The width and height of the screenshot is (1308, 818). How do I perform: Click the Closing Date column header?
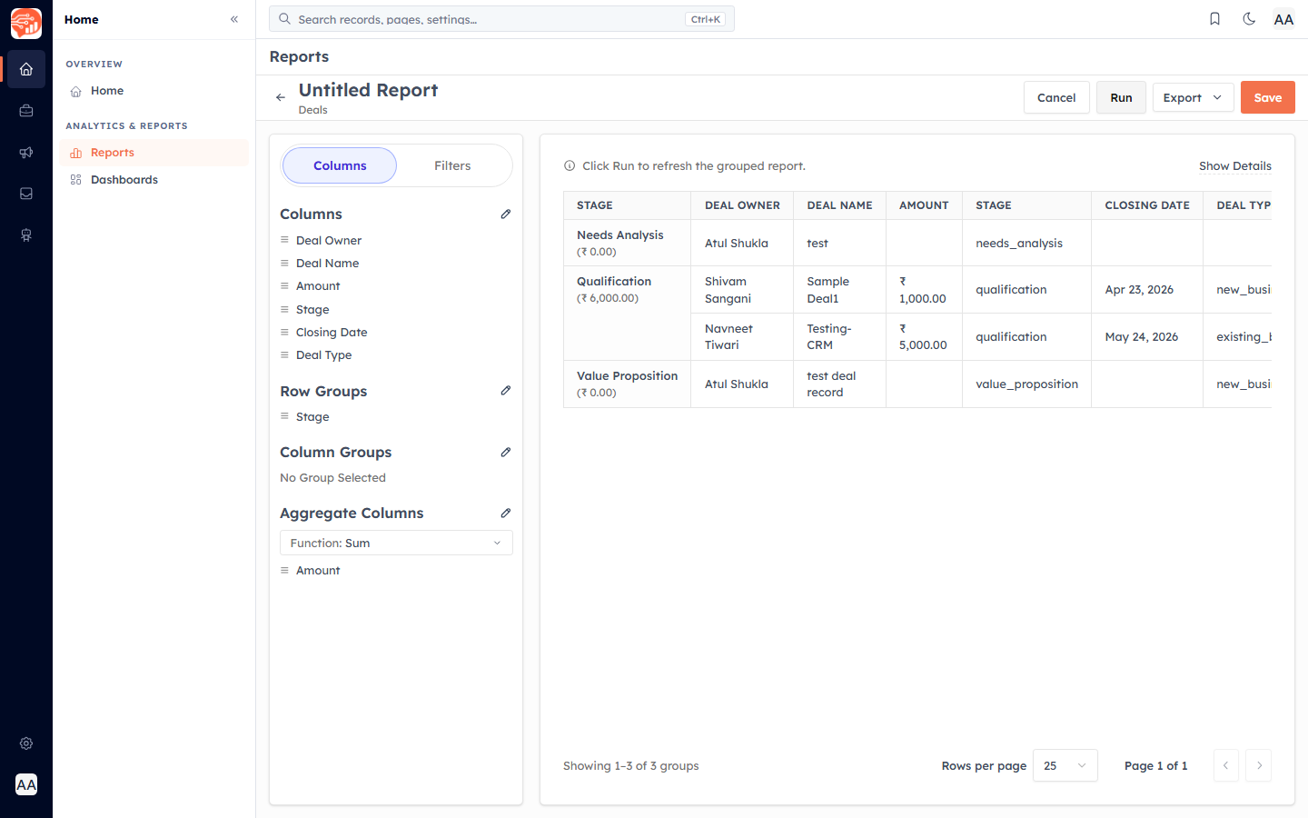point(1147,205)
